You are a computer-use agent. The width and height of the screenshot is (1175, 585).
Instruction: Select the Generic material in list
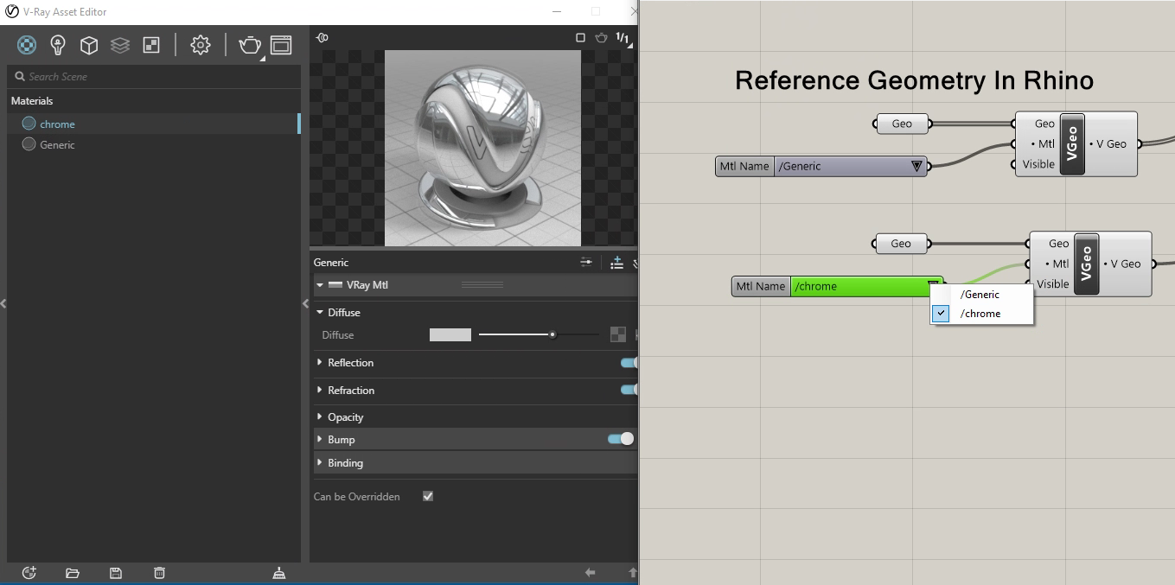(153, 144)
